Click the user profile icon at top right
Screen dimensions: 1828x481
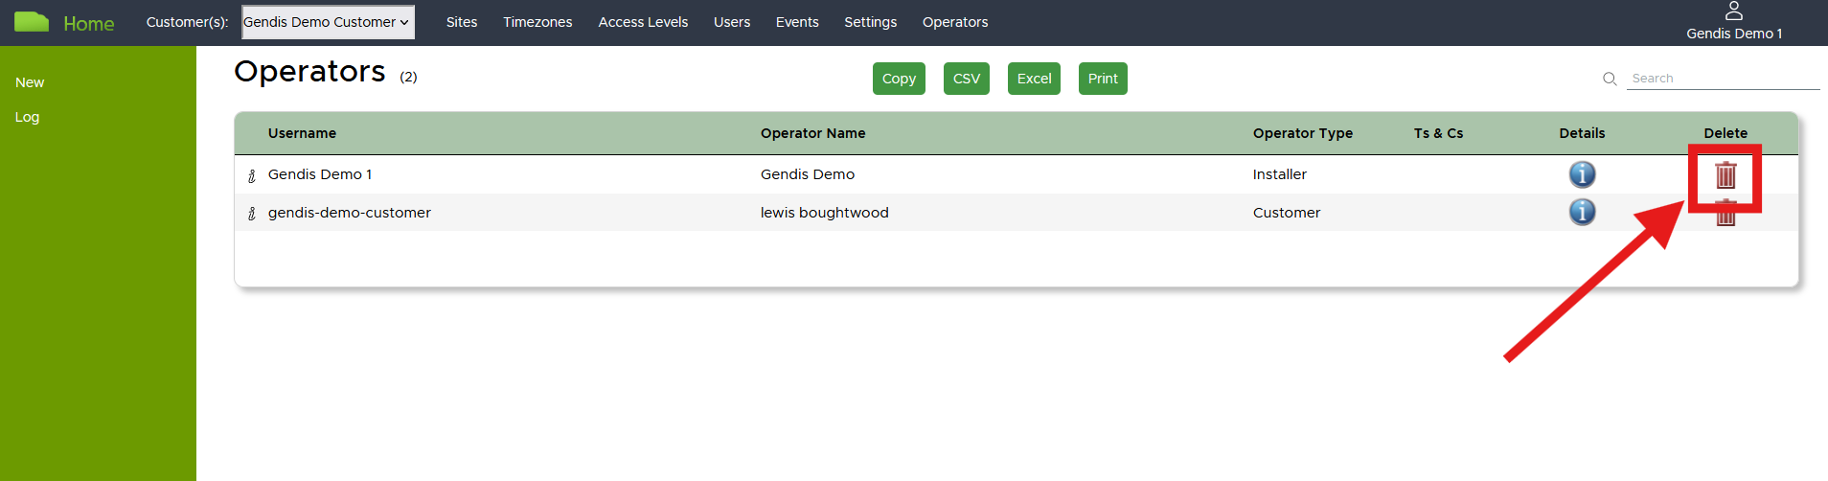pos(1733,11)
